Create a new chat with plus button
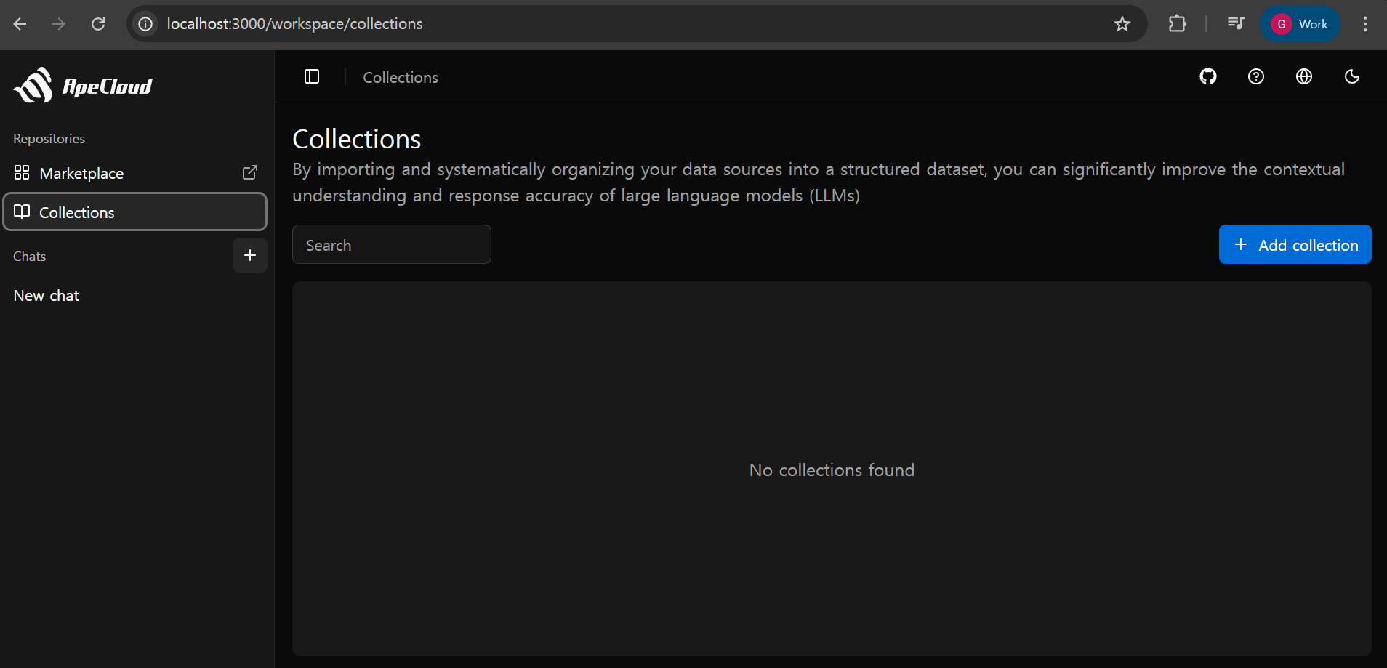Viewport: 1387px width, 668px height. click(250, 255)
